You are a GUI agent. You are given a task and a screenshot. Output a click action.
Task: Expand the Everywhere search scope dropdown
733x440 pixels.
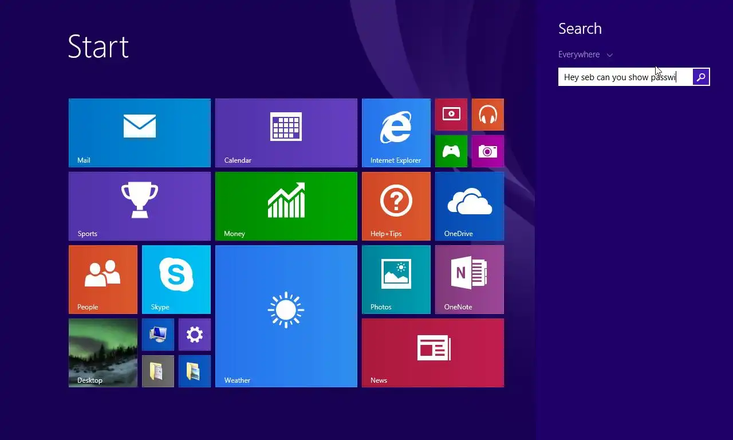coord(585,54)
